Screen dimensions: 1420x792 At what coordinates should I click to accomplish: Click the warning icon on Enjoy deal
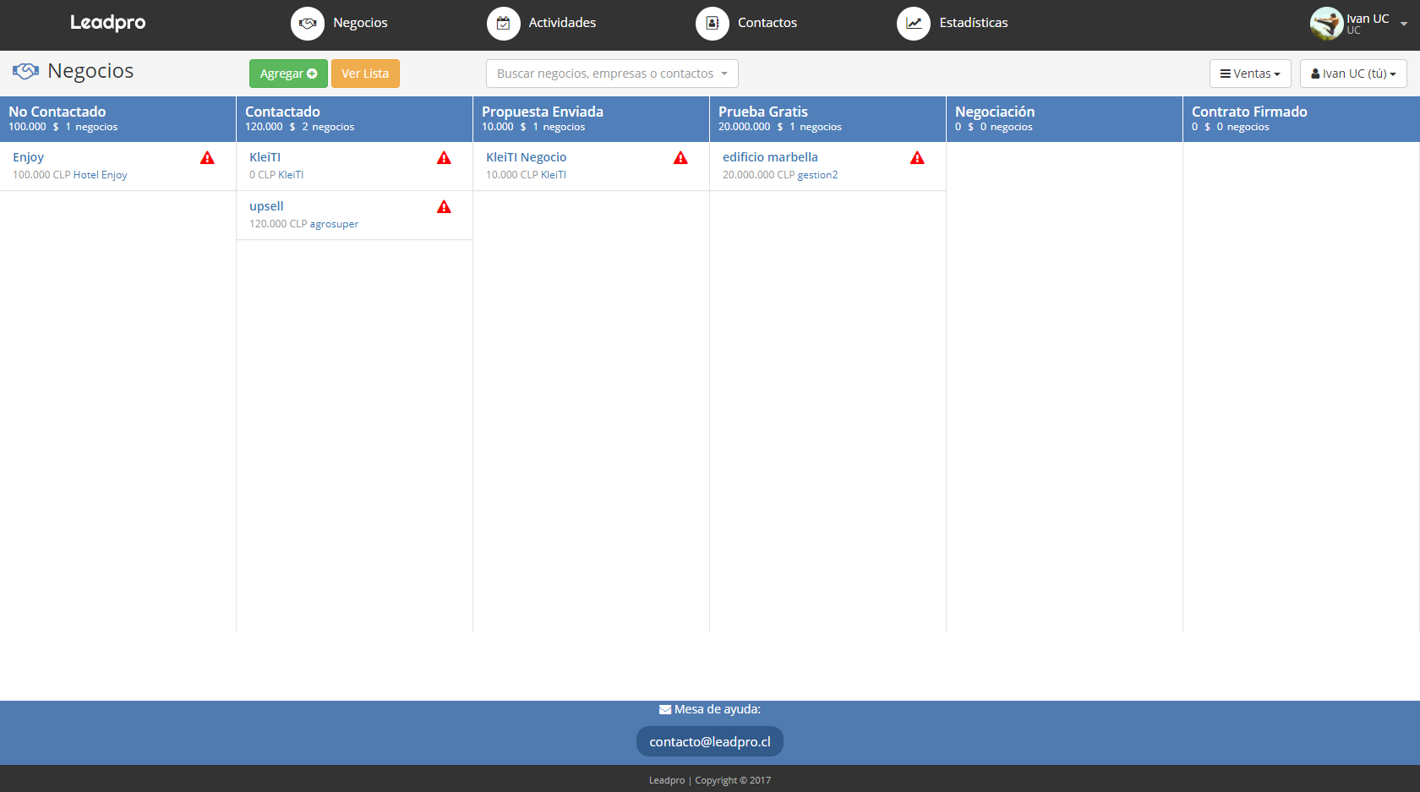[207, 158]
